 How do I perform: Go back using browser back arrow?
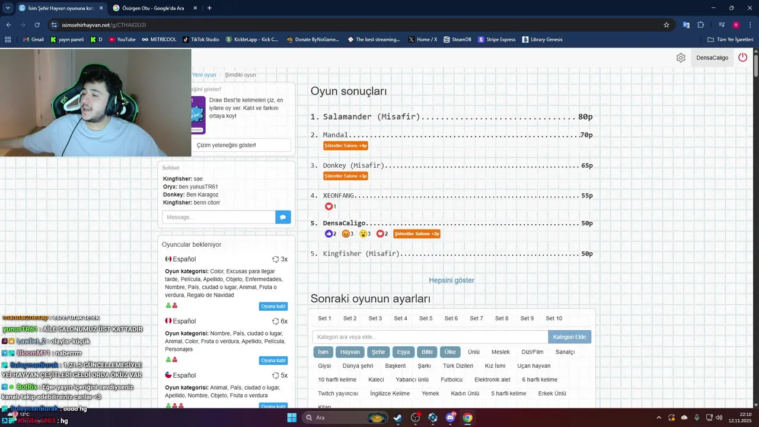(8, 25)
